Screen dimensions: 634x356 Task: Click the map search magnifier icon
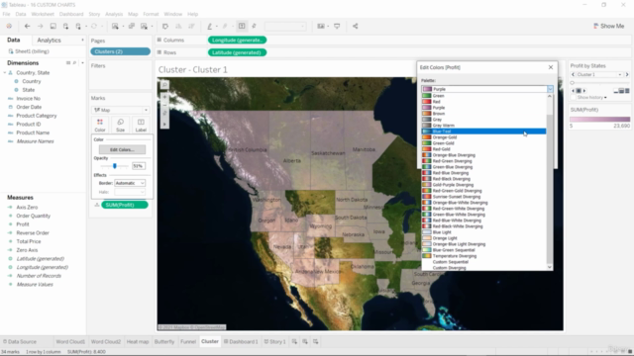[x=164, y=85]
